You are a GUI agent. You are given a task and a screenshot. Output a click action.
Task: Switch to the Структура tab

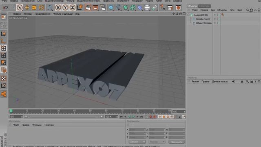[204, 6]
